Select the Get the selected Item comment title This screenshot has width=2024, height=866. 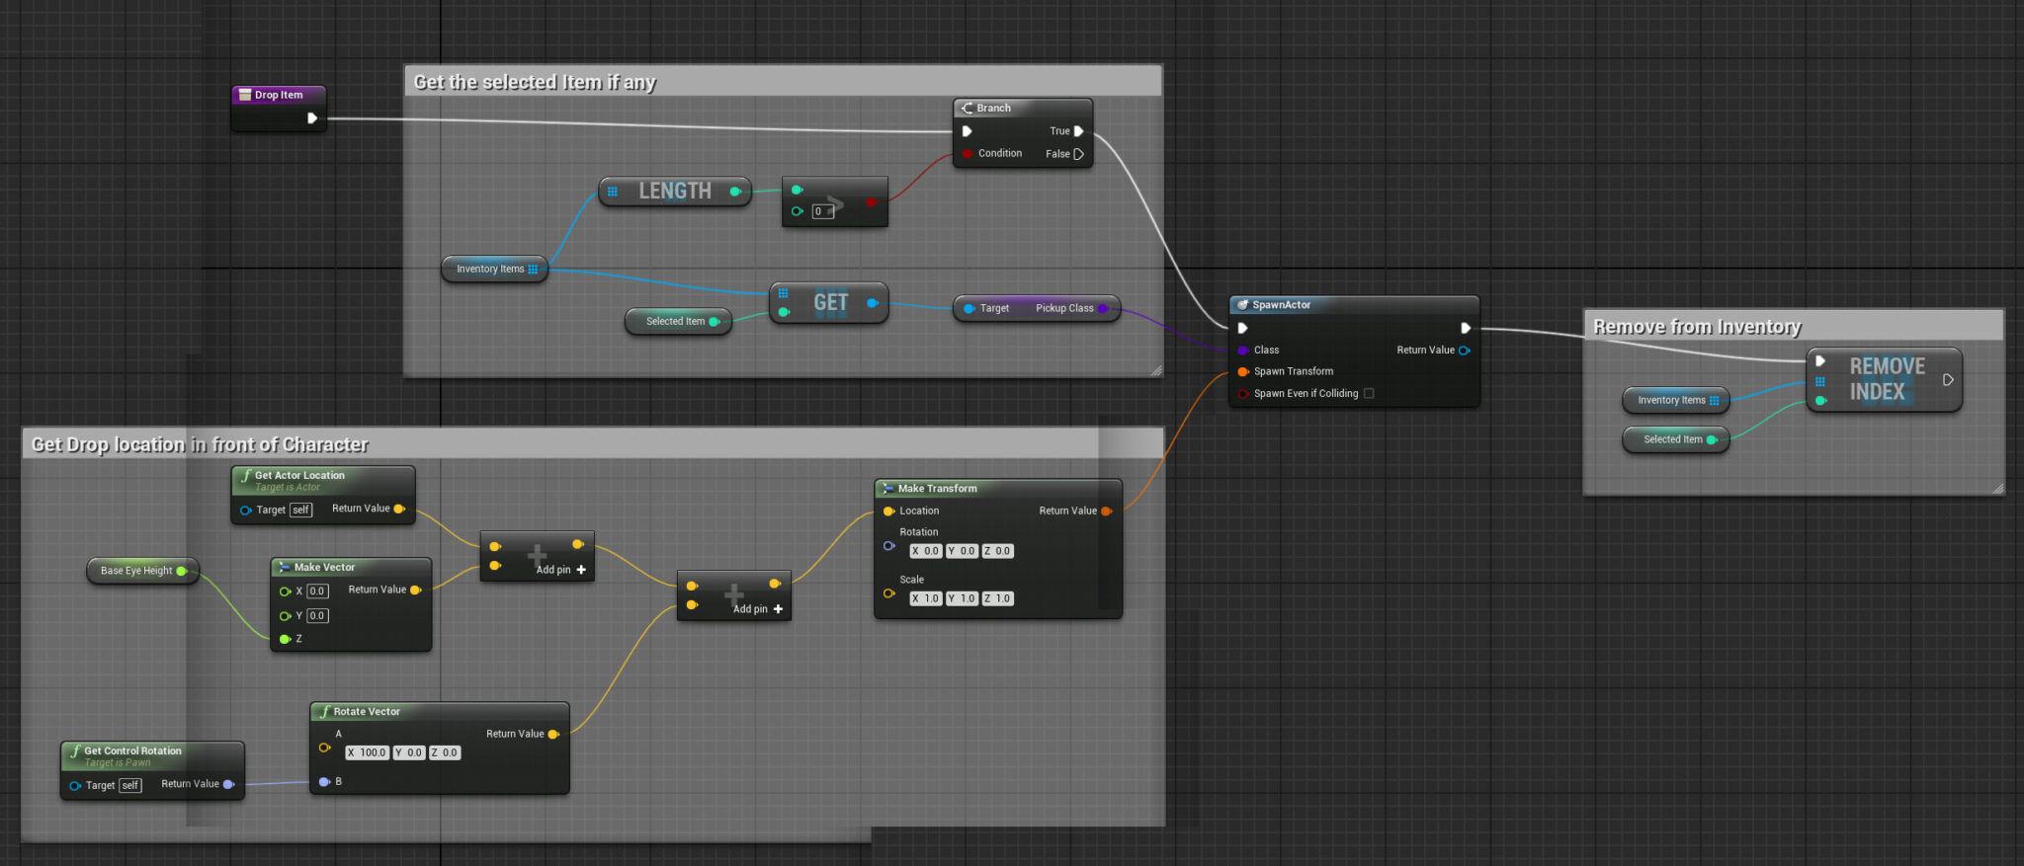point(535,82)
